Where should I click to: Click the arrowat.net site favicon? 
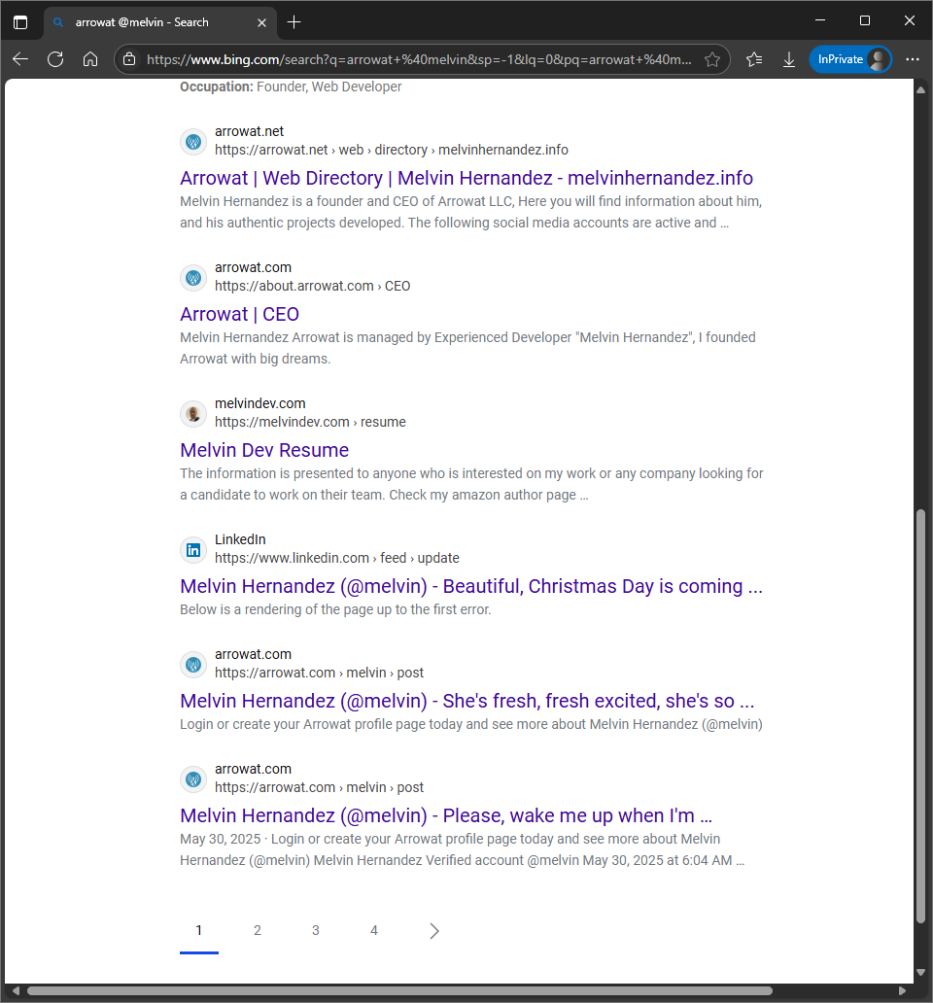click(193, 141)
